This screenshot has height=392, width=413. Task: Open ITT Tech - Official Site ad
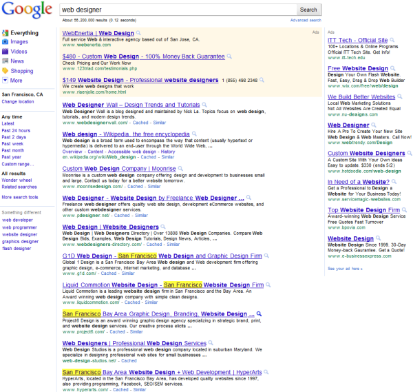coord(358,40)
